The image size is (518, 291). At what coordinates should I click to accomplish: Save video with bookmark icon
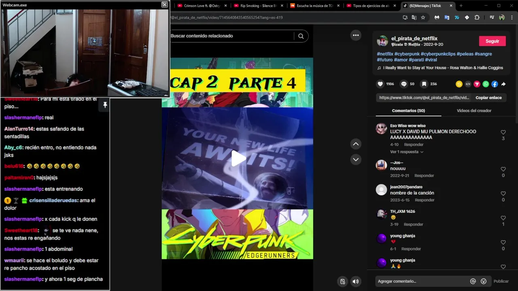tap(424, 84)
